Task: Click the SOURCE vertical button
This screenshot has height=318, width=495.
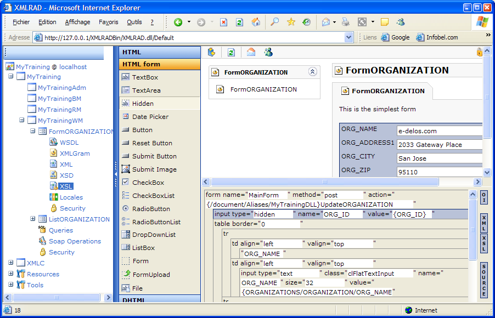Action: [x=484, y=280]
